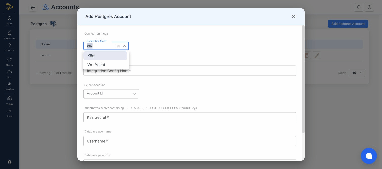The image size is (382, 169).
Task: Edit the testmp account with the pencil icon
Action: 317,55
